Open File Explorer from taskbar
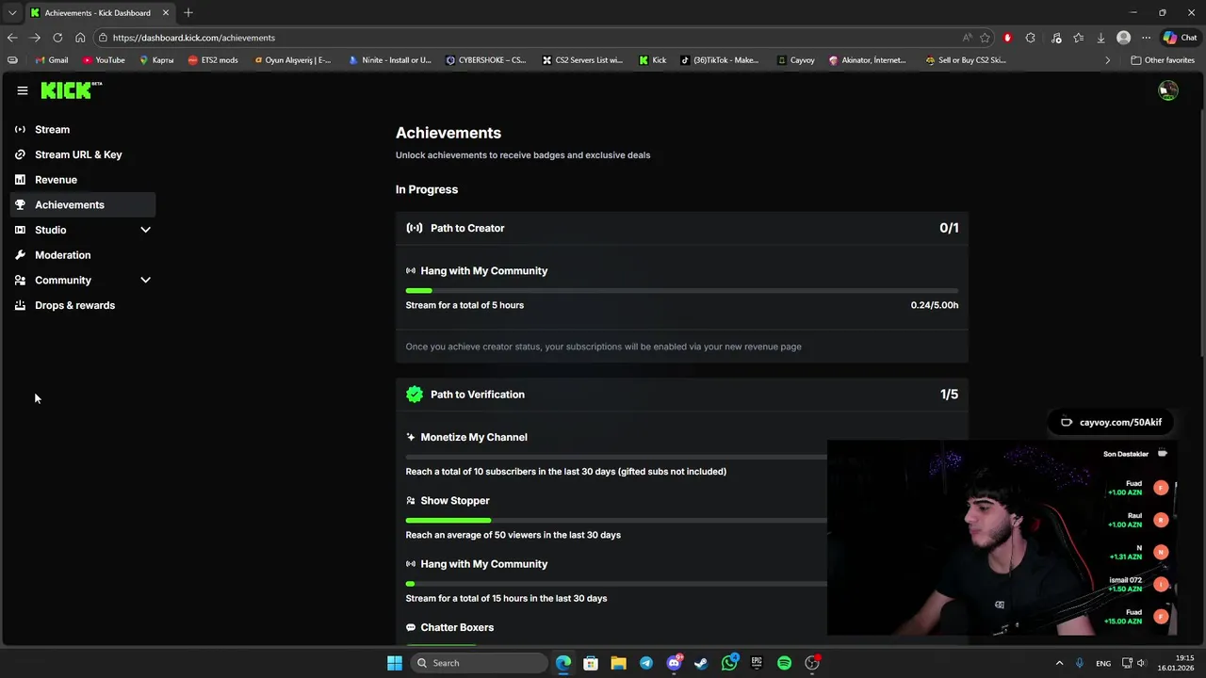Screen dimensions: 1206x678 [x=618, y=663]
